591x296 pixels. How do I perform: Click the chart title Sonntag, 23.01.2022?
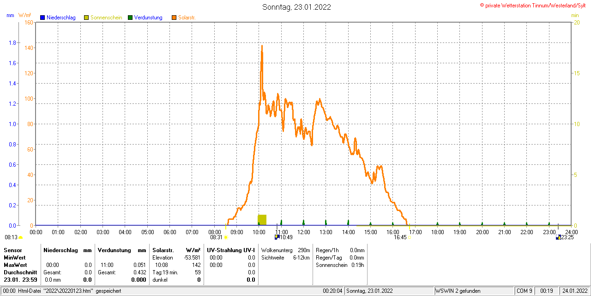tap(296, 7)
